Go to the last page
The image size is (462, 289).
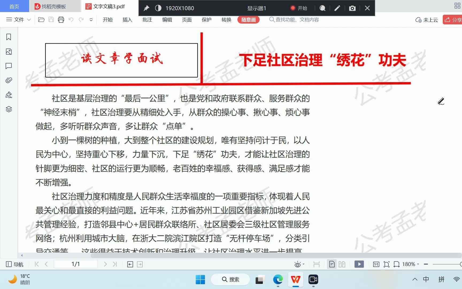115,264
